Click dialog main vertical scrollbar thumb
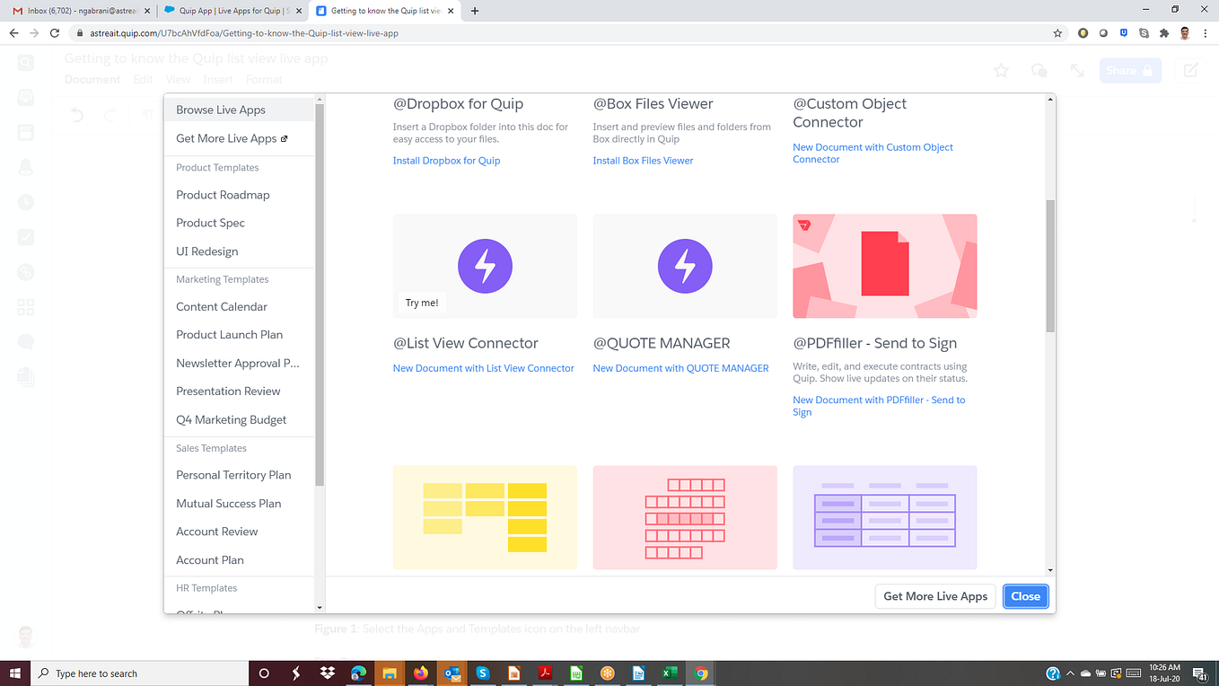 [x=1050, y=266]
